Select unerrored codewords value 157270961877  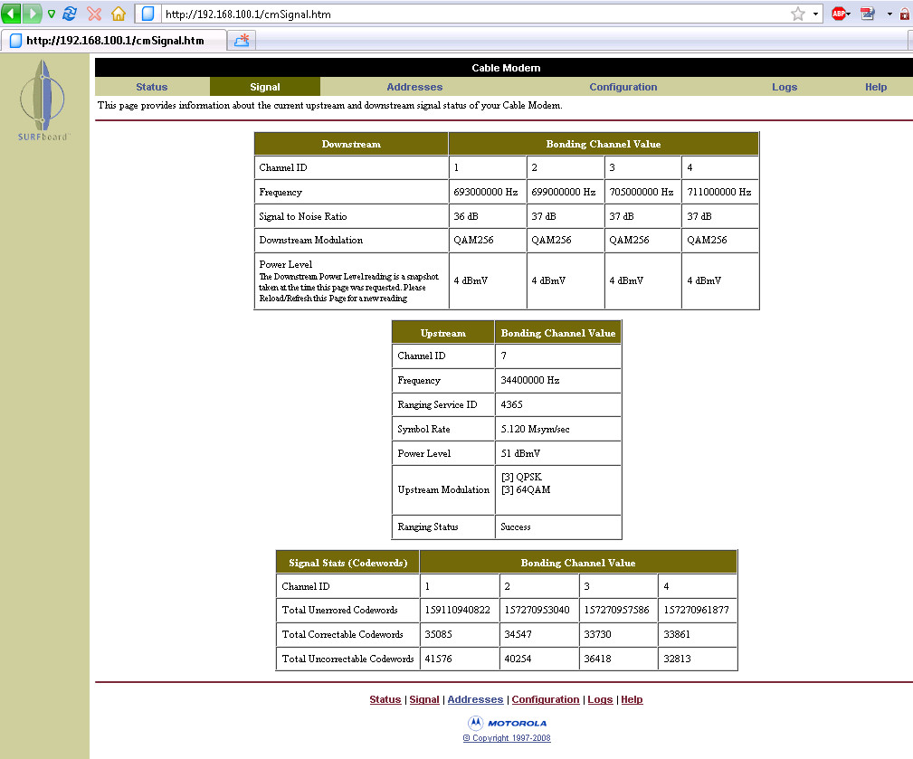tap(696, 610)
